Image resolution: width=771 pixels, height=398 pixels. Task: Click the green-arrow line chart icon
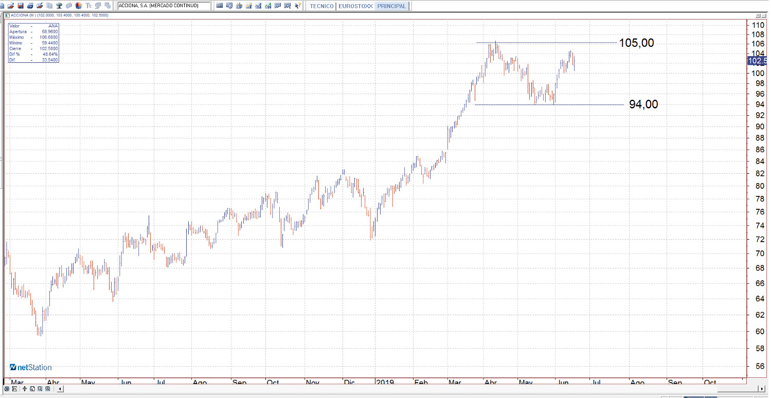pos(268,6)
